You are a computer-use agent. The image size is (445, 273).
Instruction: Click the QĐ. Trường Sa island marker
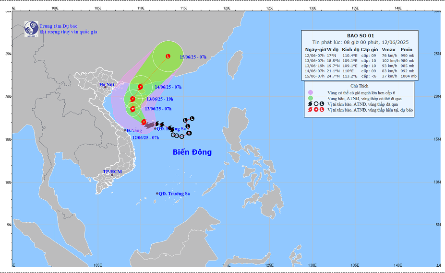tap(157, 193)
